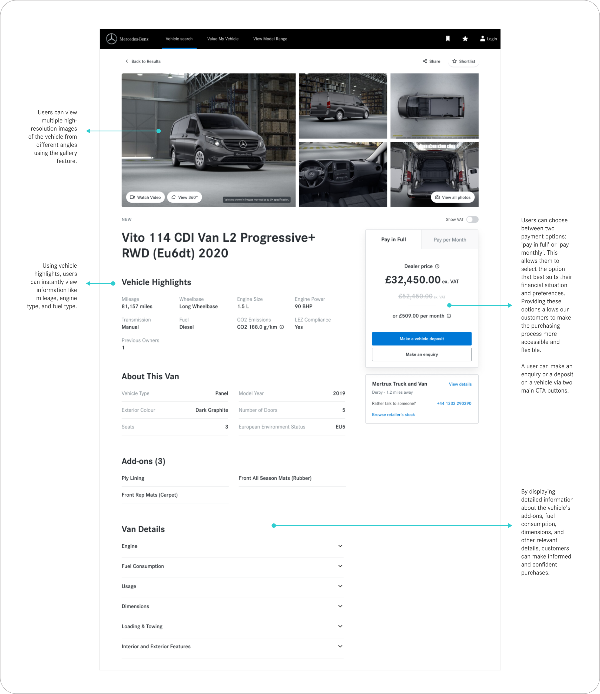Click the or £509.00 per month text

[418, 316]
